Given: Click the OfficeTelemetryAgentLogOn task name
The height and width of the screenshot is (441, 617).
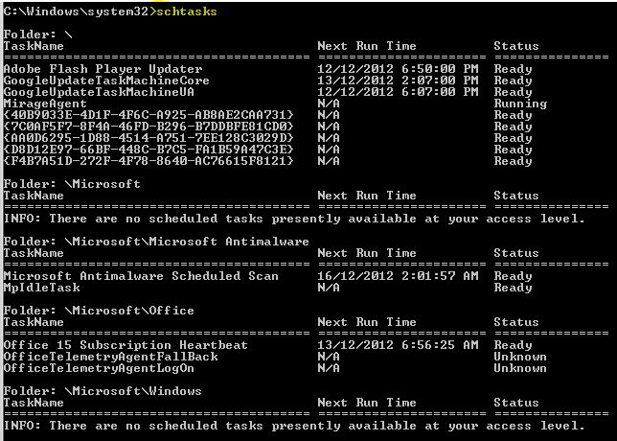Looking at the screenshot, I should [99, 368].
